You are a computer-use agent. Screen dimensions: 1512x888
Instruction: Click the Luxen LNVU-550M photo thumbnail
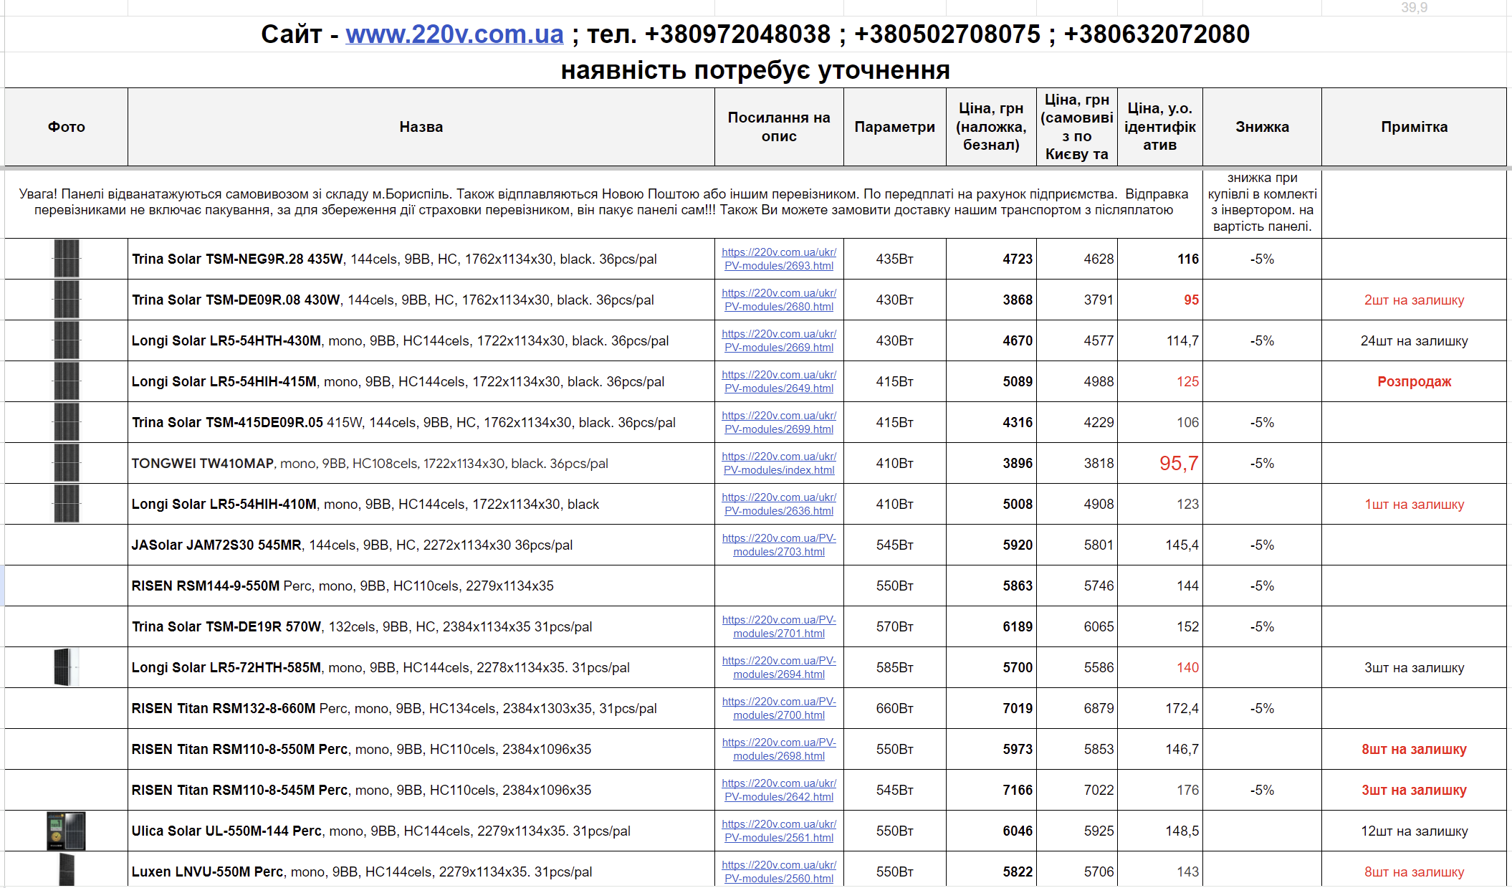66,869
